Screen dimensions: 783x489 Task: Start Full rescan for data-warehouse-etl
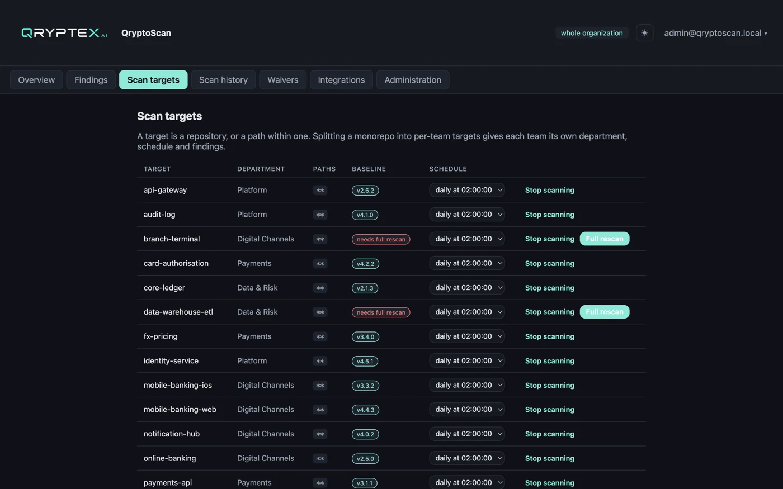(604, 312)
